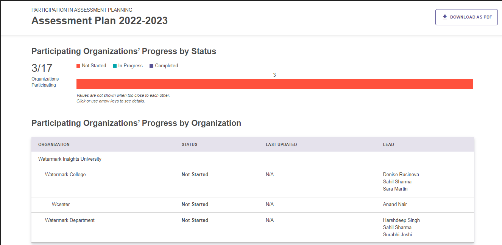Select the Wcenter organization
Image resolution: width=502 pixels, height=245 pixels.
(61, 205)
